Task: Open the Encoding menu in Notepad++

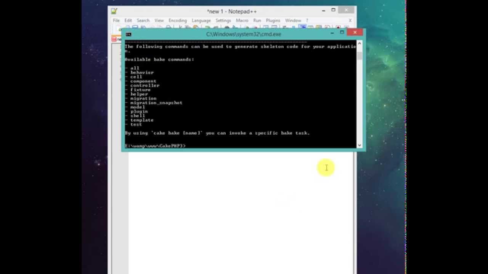Action: 178,21
